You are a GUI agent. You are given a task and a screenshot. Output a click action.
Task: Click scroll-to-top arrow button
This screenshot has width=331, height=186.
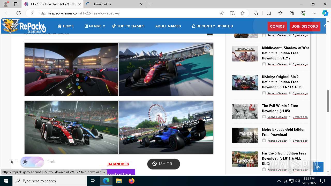pos(318,167)
